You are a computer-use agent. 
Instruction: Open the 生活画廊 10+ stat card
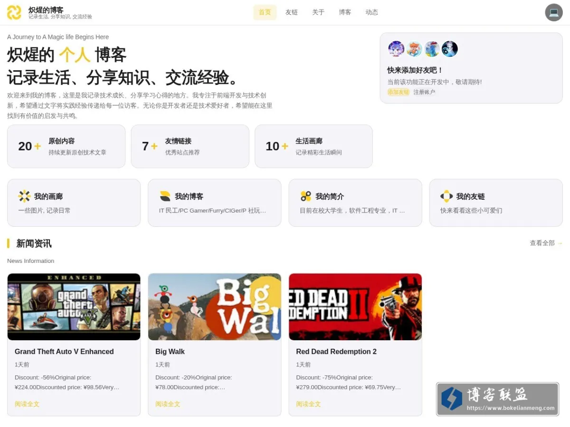click(313, 146)
